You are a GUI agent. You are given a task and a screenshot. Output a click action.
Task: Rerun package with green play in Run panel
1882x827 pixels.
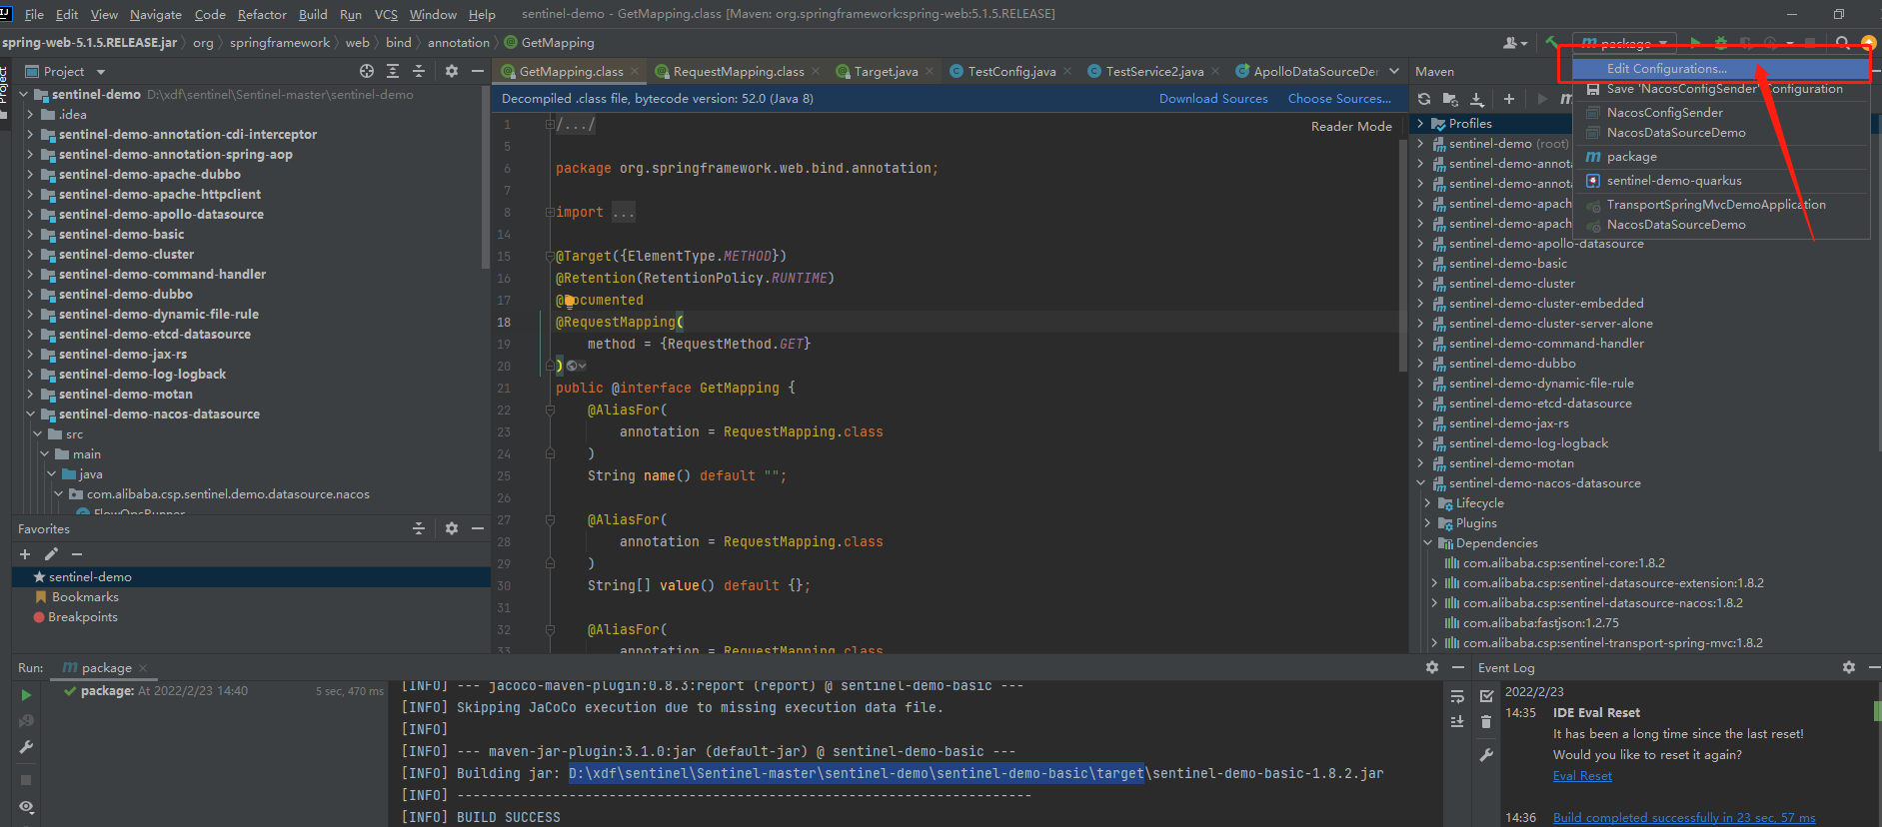pyautogui.click(x=26, y=694)
